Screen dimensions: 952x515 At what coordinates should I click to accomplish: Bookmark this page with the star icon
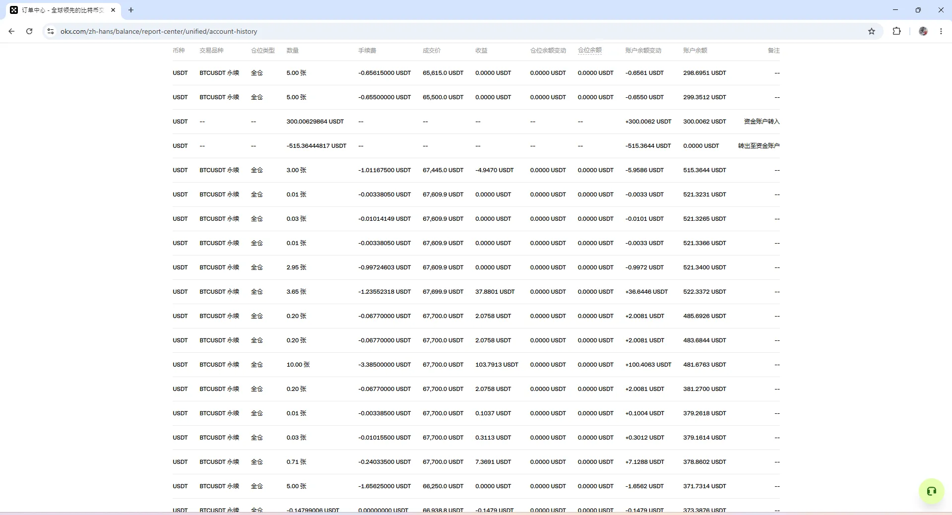coord(872,31)
